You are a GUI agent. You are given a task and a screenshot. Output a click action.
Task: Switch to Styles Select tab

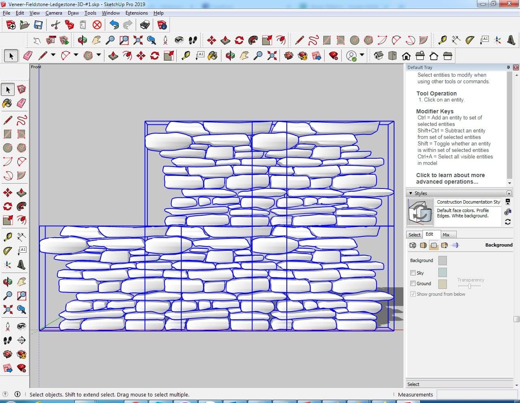(x=414, y=235)
